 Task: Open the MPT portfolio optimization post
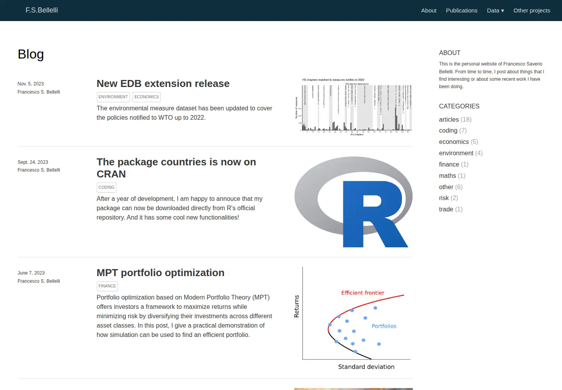[160, 273]
